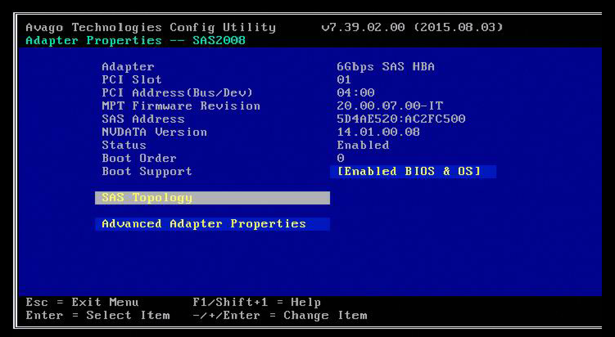615x337 pixels.
Task: Click the Status value Enabled
Action: [x=363, y=145]
